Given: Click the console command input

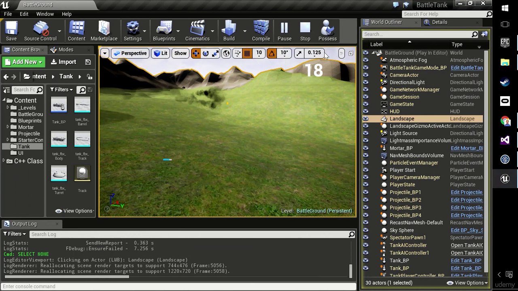Looking at the screenshot, I should pos(178,287).
